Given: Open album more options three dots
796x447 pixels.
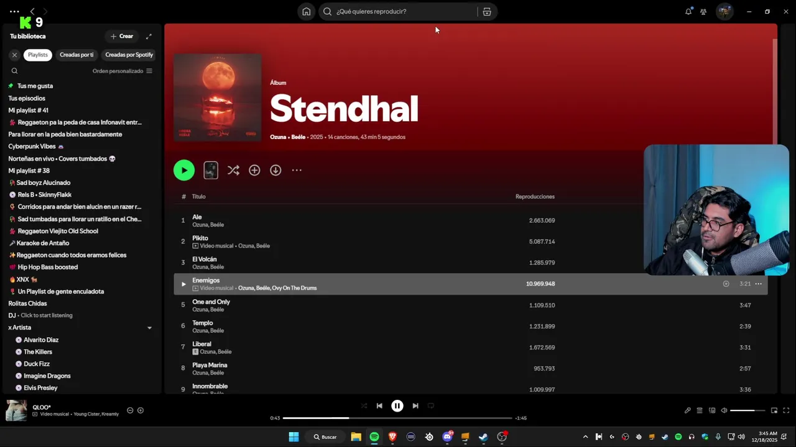Looking at the screenshot, I should pos(297,170).
